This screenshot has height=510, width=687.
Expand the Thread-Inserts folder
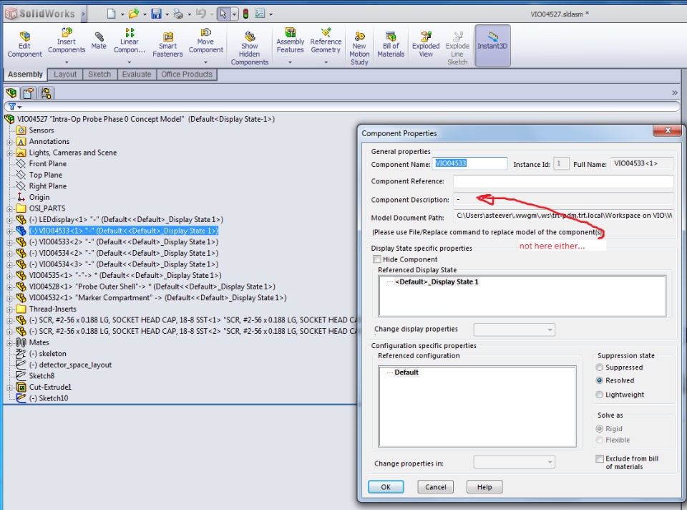[x=9, y=309]
